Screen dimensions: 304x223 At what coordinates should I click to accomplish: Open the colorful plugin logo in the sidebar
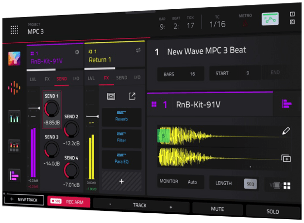tap(14, 58)
